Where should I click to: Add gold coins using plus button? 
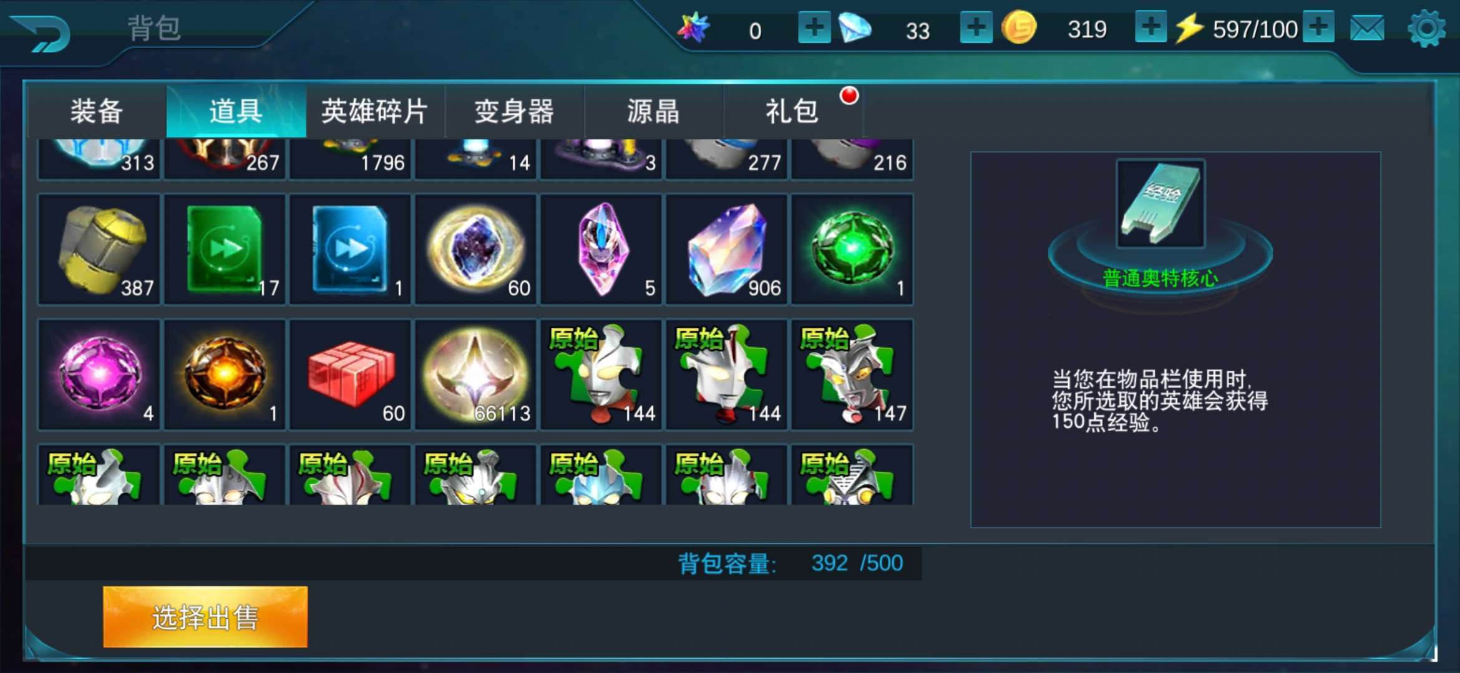(x=1151, y=27)
